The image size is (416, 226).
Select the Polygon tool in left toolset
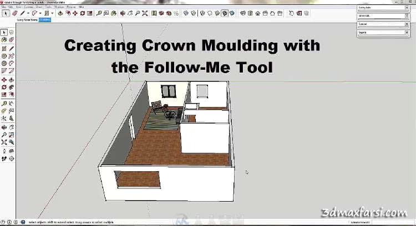tap(4, 64)
